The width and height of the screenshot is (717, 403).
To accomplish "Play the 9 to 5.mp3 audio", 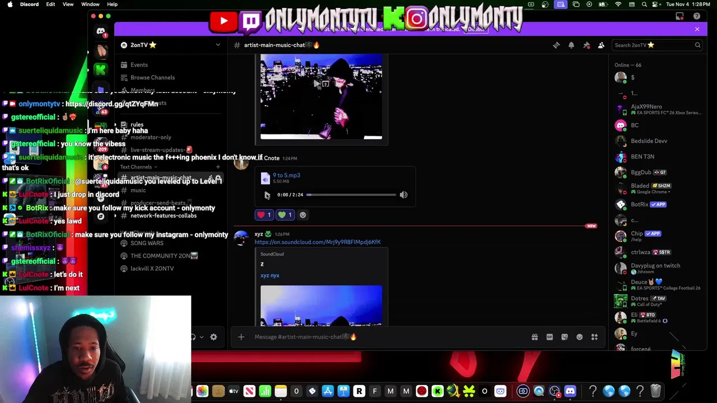I will pyautogui.click(x=267, y=195).
